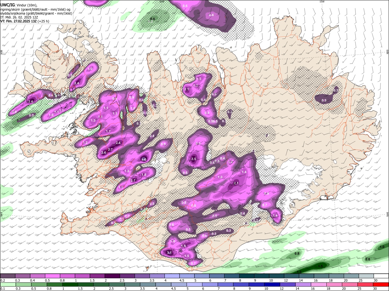Pick the lavender snow swatch for 4–4.5 mm
This screenshot has height=291, width=389.
pyautogui.click(x=172, y=276)
